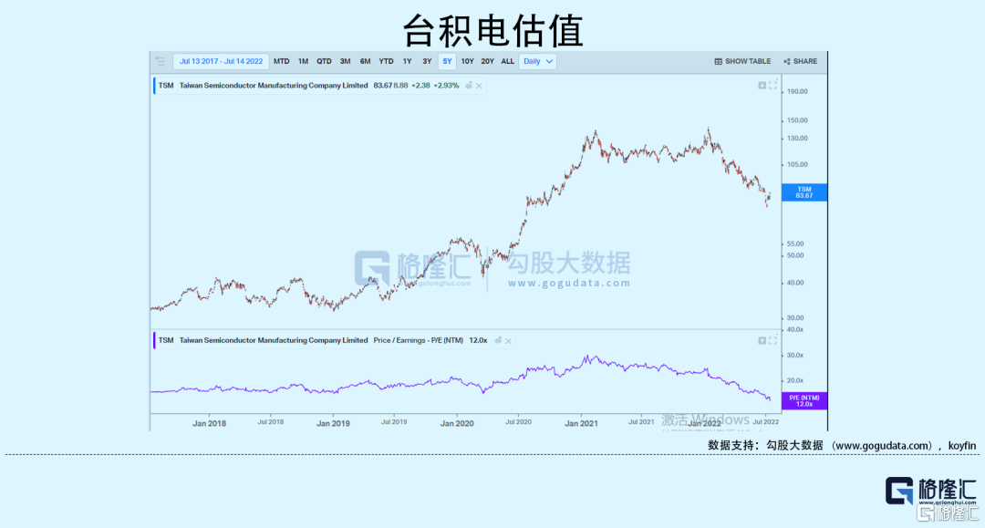Viewport: 985px width, 528px height.
Task: Click the settings icon on P/E series
Action: point(497,340)
